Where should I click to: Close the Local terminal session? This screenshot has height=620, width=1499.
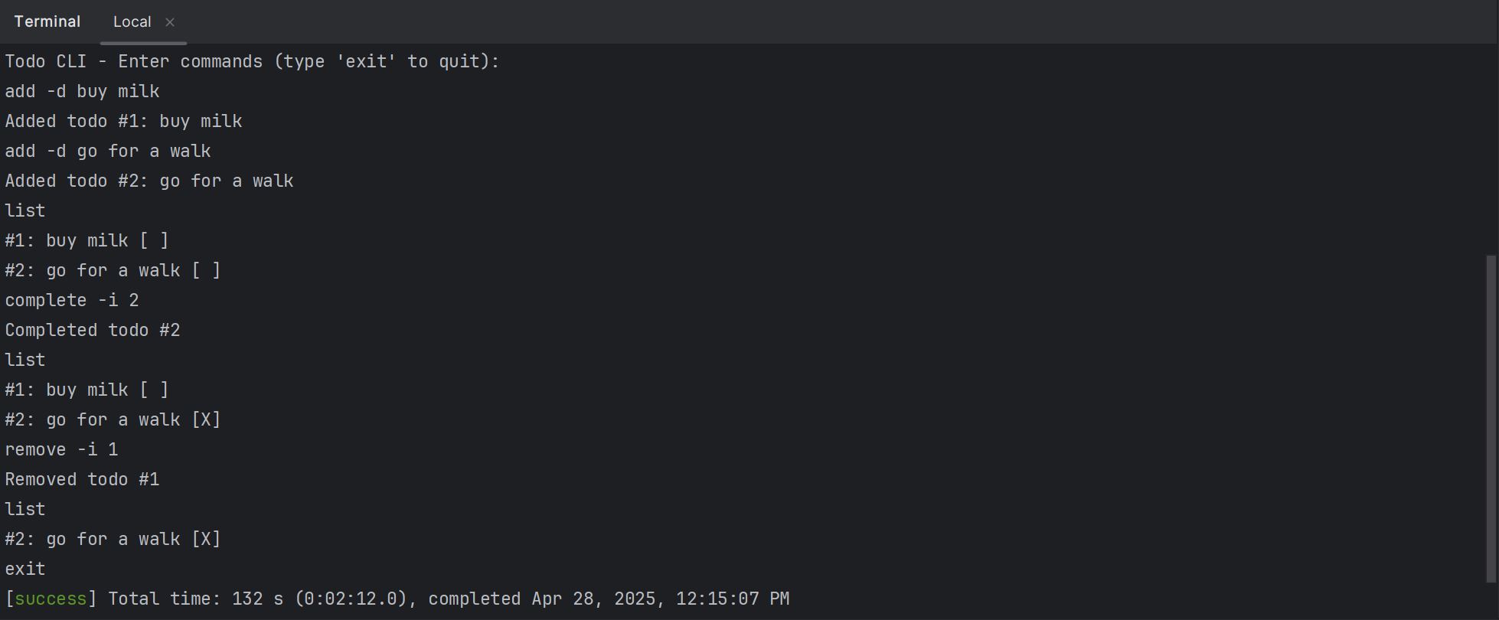click(170, 21)
